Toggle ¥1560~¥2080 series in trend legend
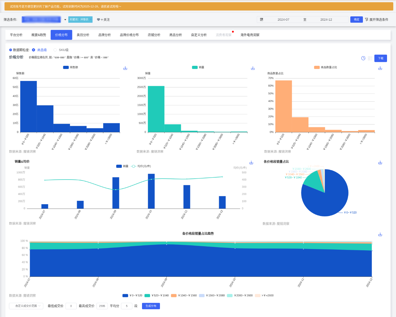This screenshot has width=396, height=317. [x=212, y=295]
